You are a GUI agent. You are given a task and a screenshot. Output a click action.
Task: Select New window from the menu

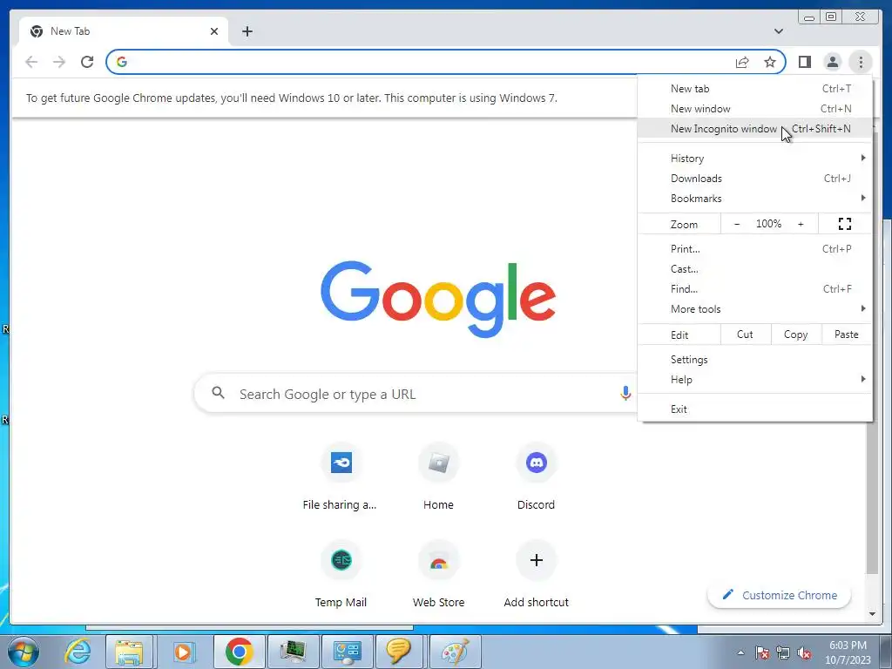755,109
